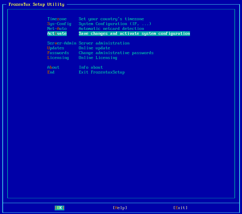Open the About menu entry

pos(53,67)
